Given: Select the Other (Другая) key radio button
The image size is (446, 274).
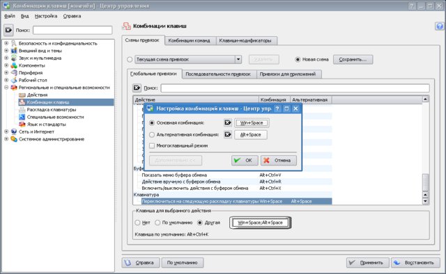Looking at the screenshot, I should point(200,223).
